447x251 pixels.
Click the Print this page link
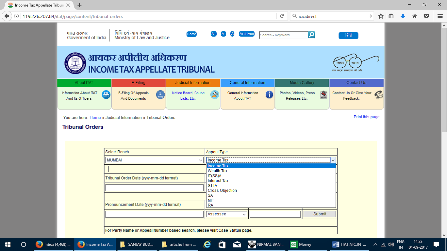[366, 117]
